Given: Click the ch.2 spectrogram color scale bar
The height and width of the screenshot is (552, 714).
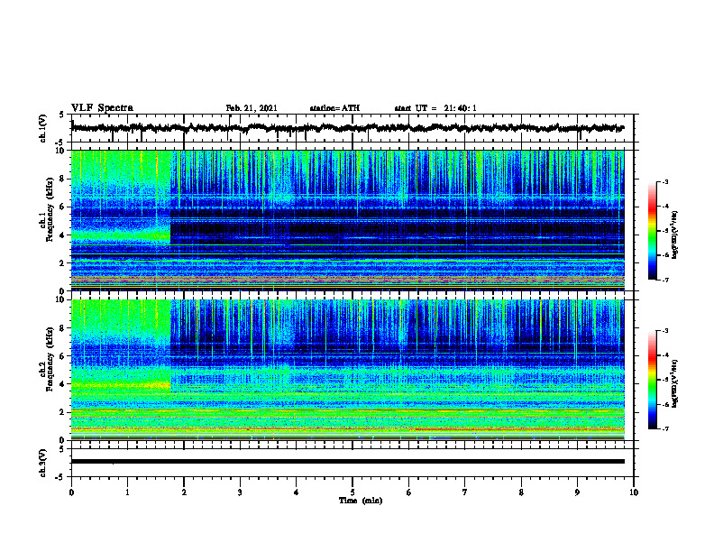Looking at the screenshot, I should [x=652, y=380].
